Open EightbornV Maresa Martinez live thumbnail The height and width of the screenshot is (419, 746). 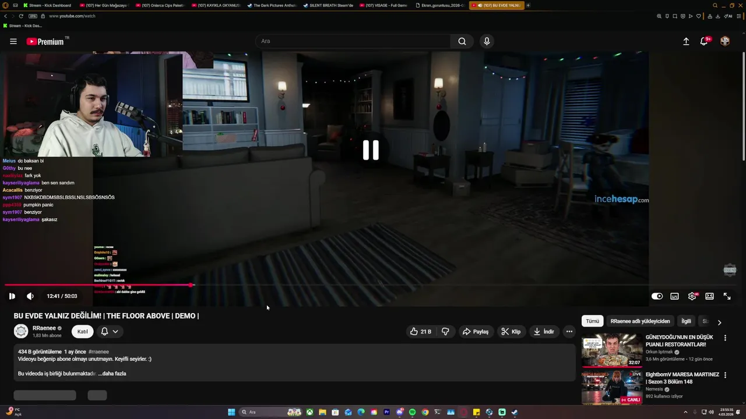pyautogui.click(x=612, y=388)
